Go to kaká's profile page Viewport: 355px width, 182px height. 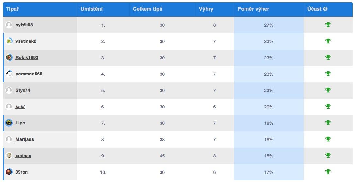[x=20, y=107]
